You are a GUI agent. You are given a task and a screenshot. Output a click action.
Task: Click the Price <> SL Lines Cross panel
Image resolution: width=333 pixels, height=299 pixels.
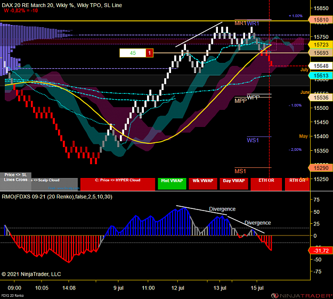click(15, 181)
